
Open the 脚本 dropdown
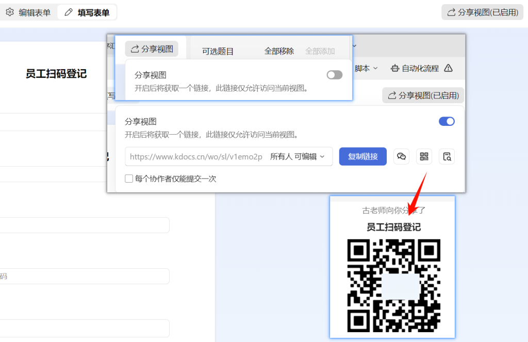[x=366, y=69]
